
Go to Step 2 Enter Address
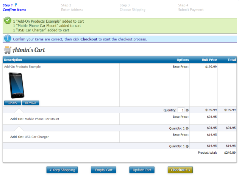pyautogui.click(x=72, y=8)
